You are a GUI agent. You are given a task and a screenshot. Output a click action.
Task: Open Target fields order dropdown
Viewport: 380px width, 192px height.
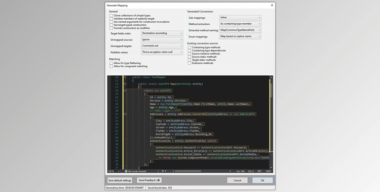pyautogui.click(x=162, y=33)
